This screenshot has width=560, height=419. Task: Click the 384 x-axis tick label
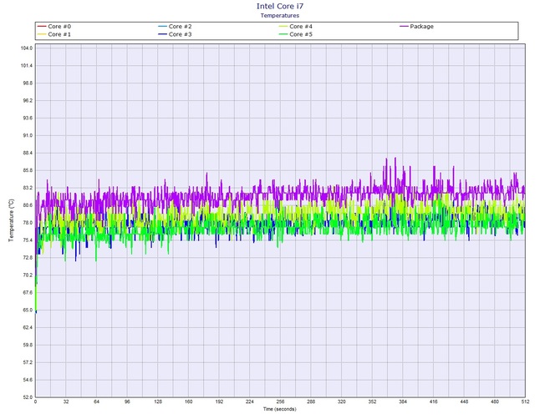(403, 401)
